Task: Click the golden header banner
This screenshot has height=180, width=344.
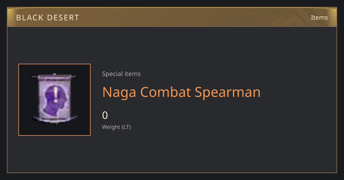Action: click(172, 17)
